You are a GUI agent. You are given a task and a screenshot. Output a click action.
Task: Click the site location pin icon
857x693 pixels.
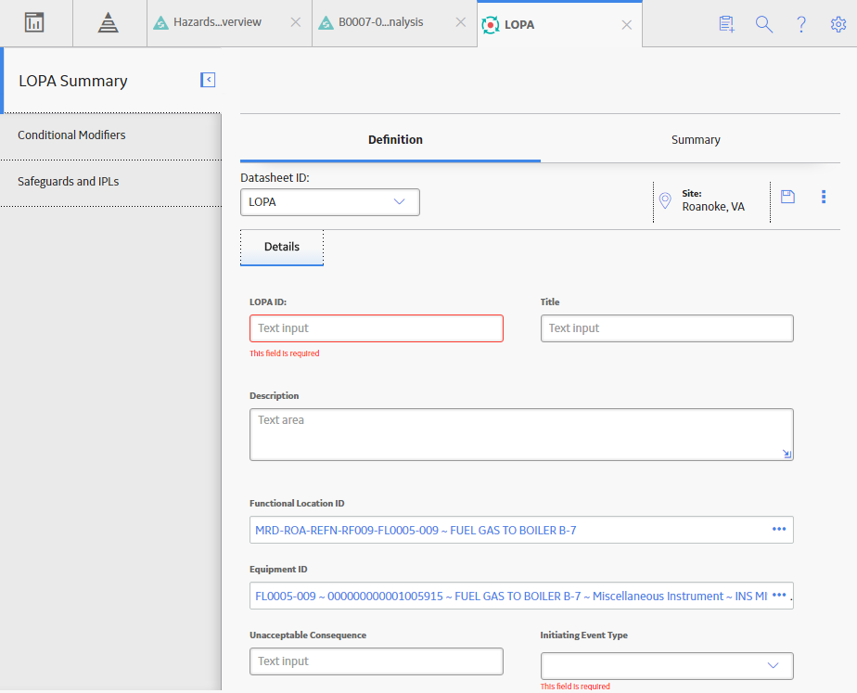(x=665, y=200)
